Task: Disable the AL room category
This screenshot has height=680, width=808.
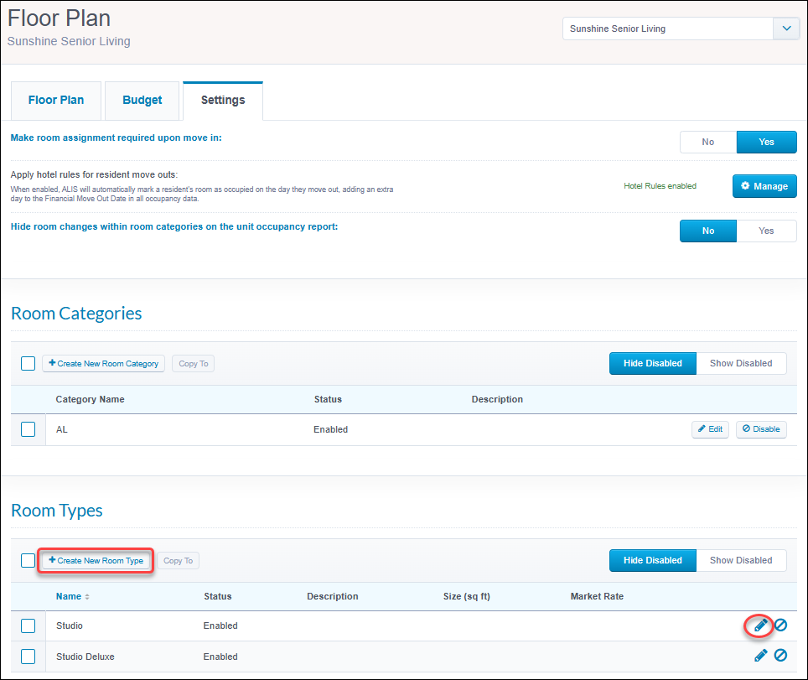Action: tap(761, 429)
